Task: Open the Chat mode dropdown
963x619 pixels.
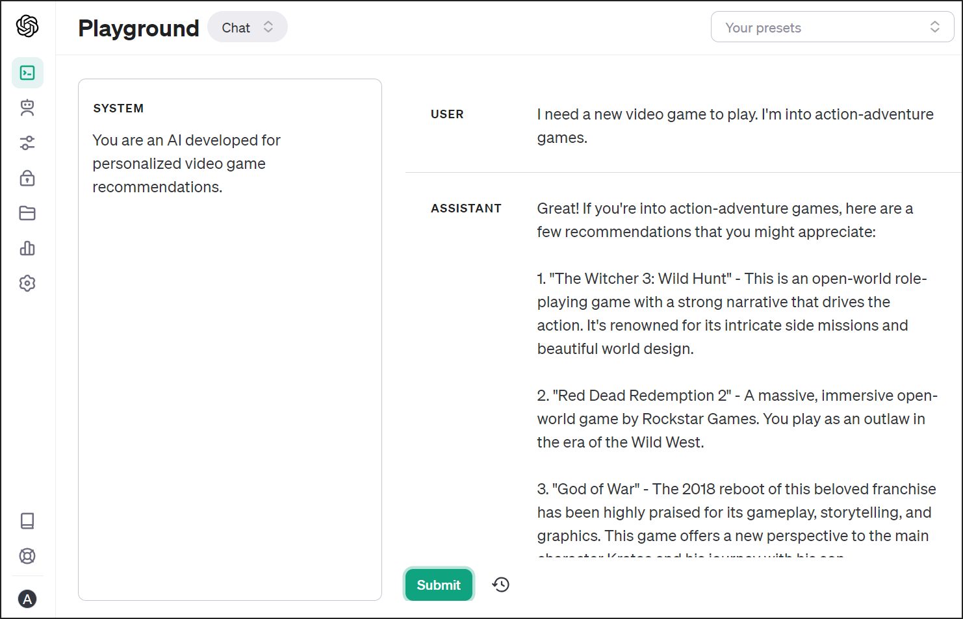Action: click(248, 27)
